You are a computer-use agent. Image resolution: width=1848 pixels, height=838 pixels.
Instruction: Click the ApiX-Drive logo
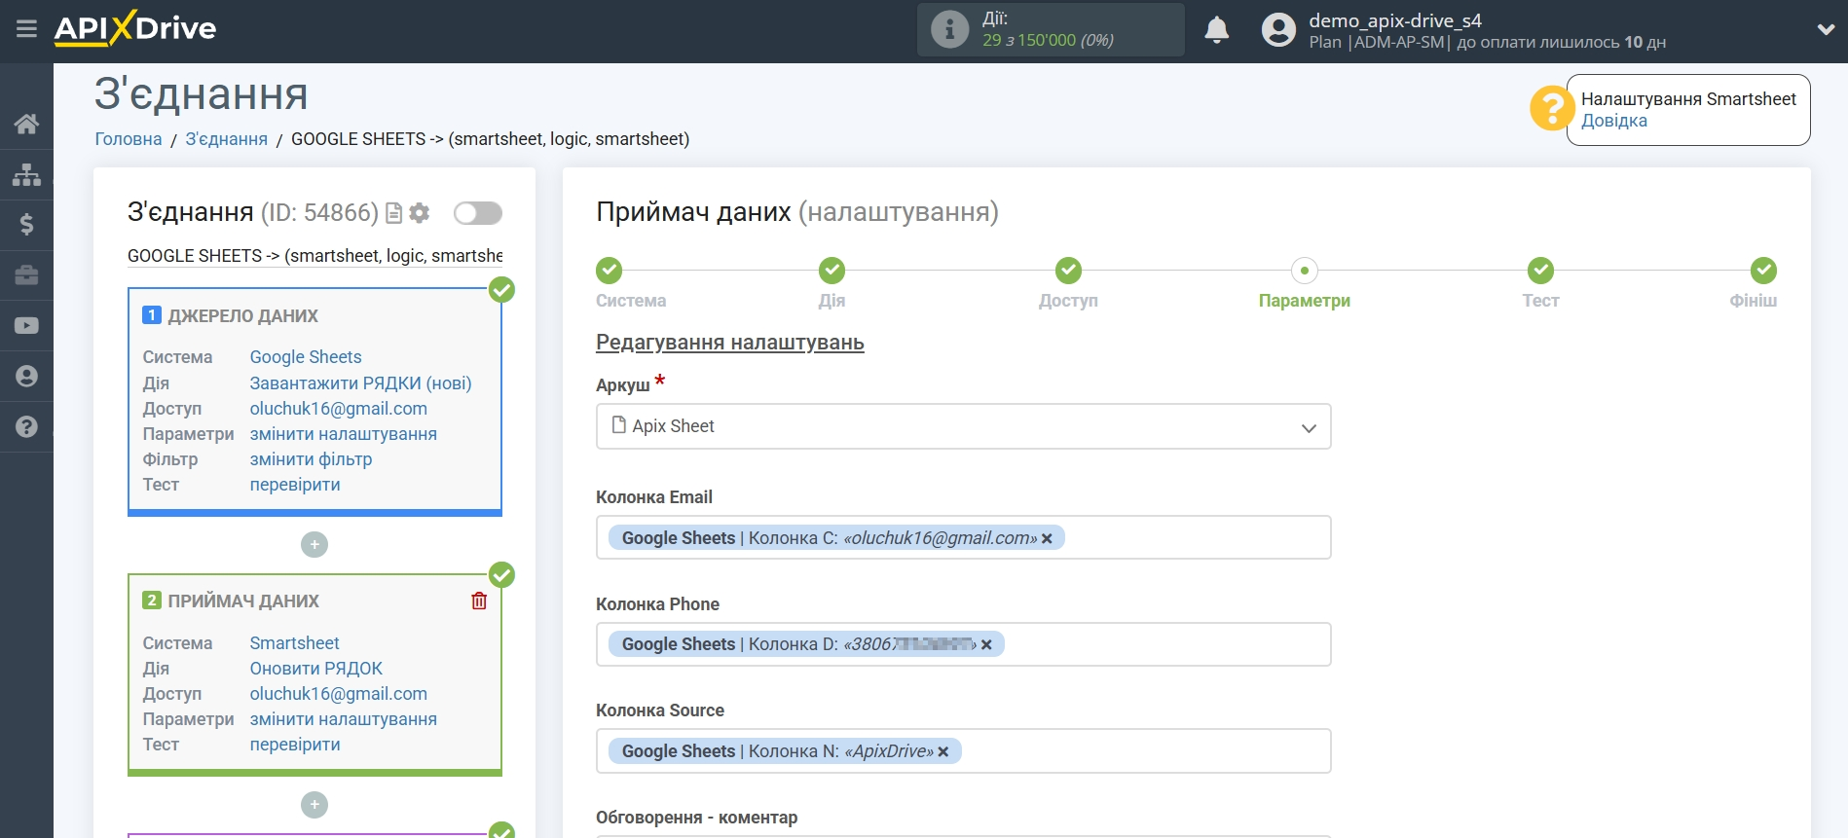(x=135, y=28)
